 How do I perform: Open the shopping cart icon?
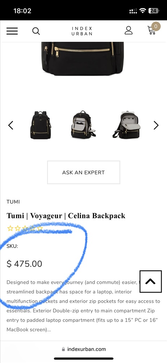[153, 29]
